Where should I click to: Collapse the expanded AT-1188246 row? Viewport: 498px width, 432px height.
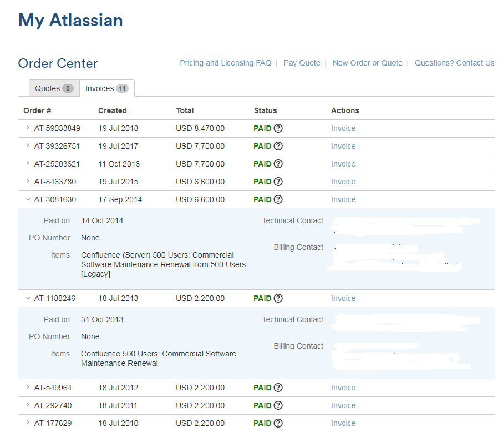tap(28, 298)
